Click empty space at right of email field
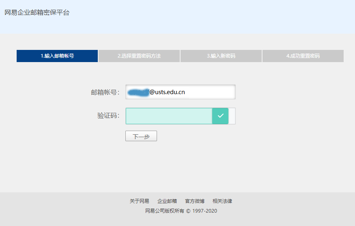 coord(211,92)
